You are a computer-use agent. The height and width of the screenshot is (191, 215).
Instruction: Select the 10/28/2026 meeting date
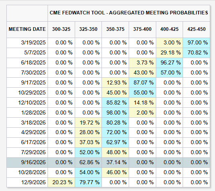[x=27, y=173]
